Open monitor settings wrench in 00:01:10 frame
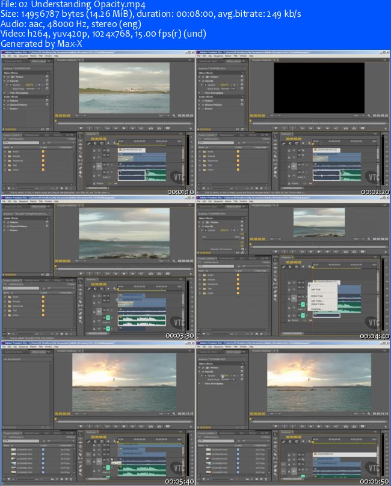Image resolution: width=391 pixels, height=486 pixels. pyautogui.click(x=174, y=115)
